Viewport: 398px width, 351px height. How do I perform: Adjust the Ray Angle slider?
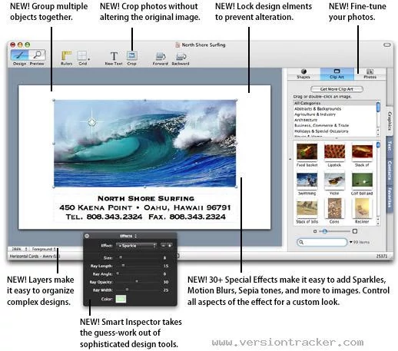click(x=118, y=273)
